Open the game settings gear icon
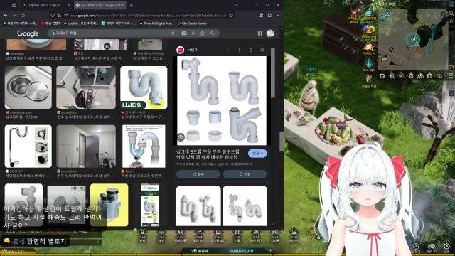Viewport: 455px width, 256px height. [447, 247]
